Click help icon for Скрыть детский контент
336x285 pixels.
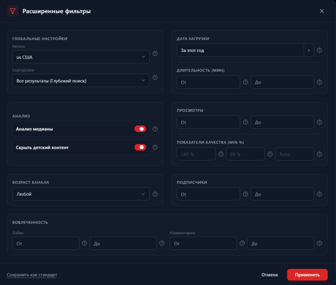[x=155, y=147]
